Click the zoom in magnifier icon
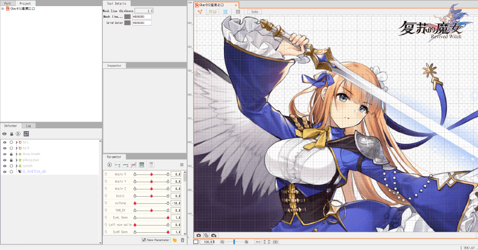The image size is (478, 250). pos(246,242)
